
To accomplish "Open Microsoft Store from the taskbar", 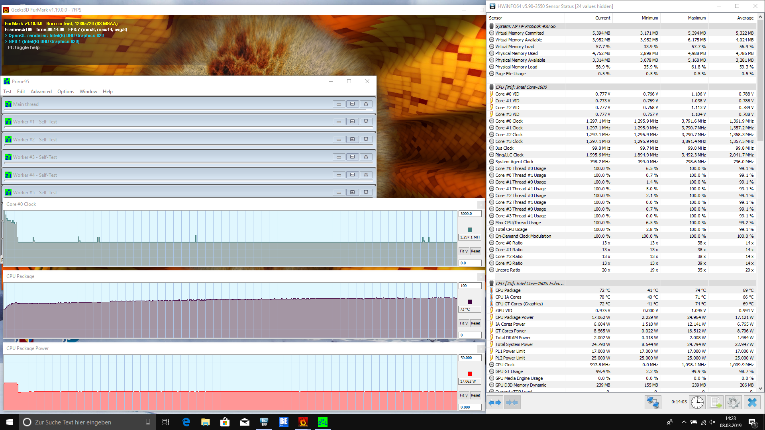I will click(x=225, y=422).
